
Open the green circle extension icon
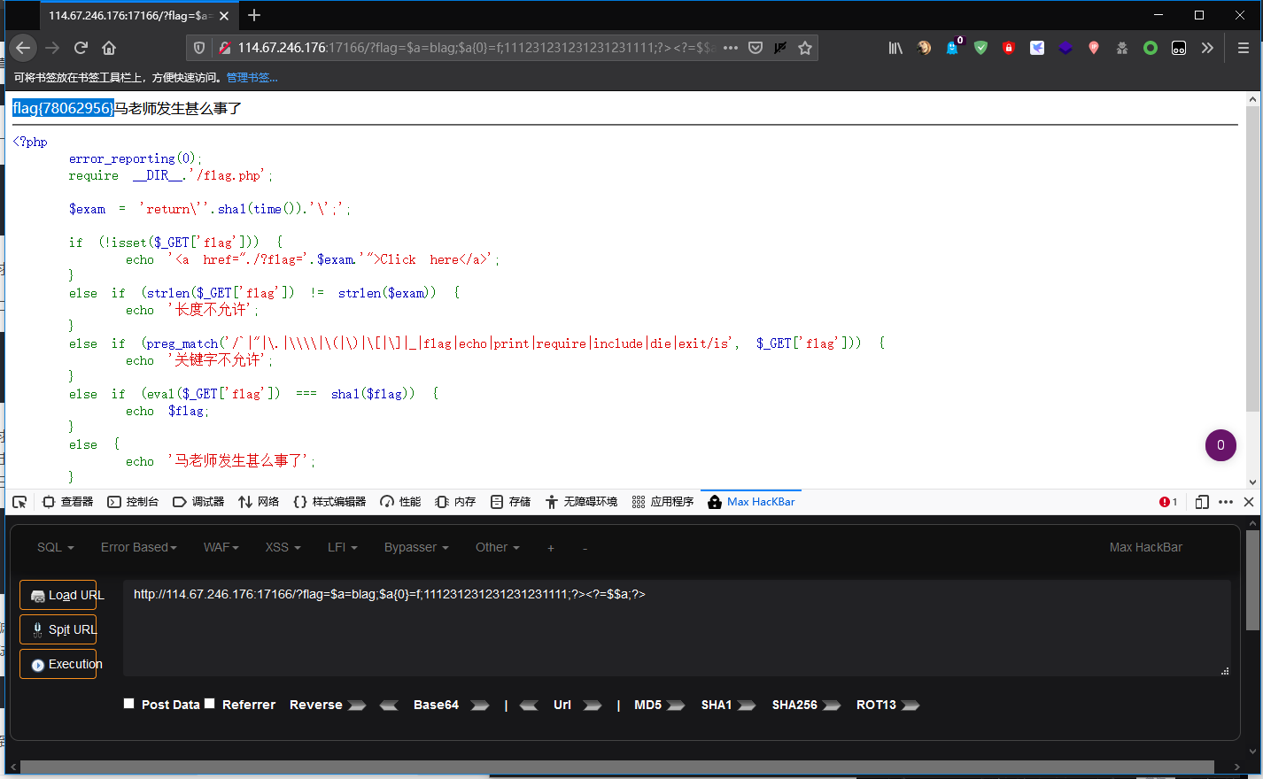1151,48
